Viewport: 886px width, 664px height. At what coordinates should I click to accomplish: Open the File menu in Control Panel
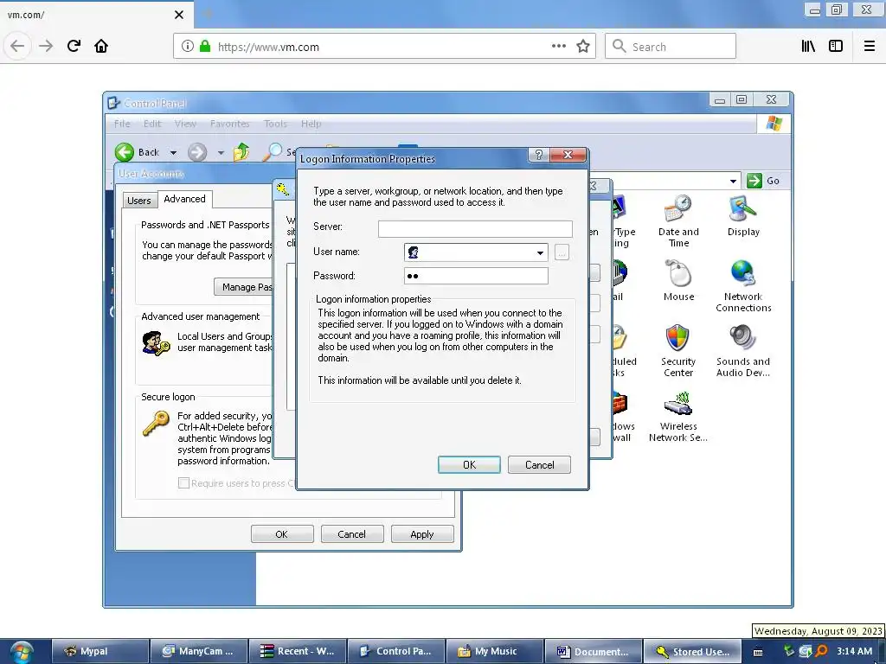click(122, 124)
